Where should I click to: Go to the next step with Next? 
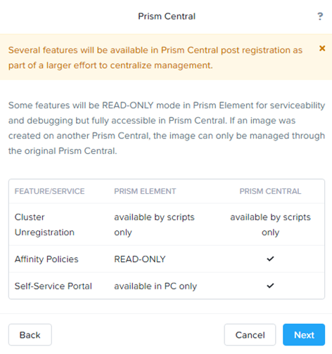click(x=304, y=335)
